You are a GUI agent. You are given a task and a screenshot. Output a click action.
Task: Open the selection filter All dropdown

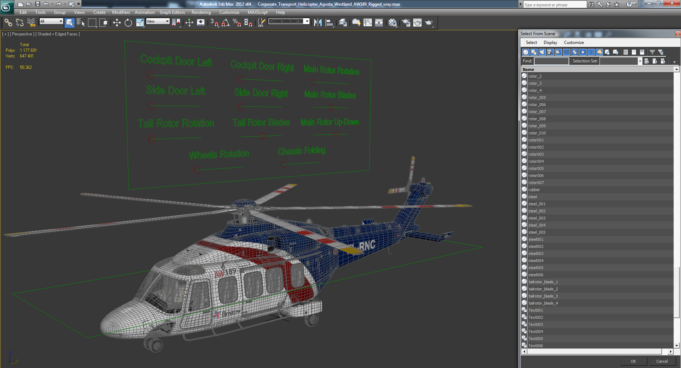(x=51, y=21)
